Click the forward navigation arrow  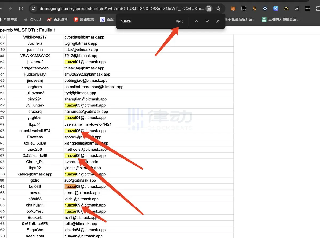click(10, 9)
